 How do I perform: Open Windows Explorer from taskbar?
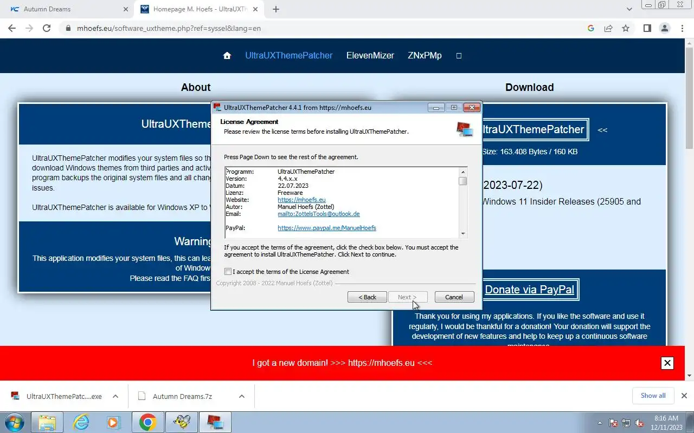click(x=47, y=422)
